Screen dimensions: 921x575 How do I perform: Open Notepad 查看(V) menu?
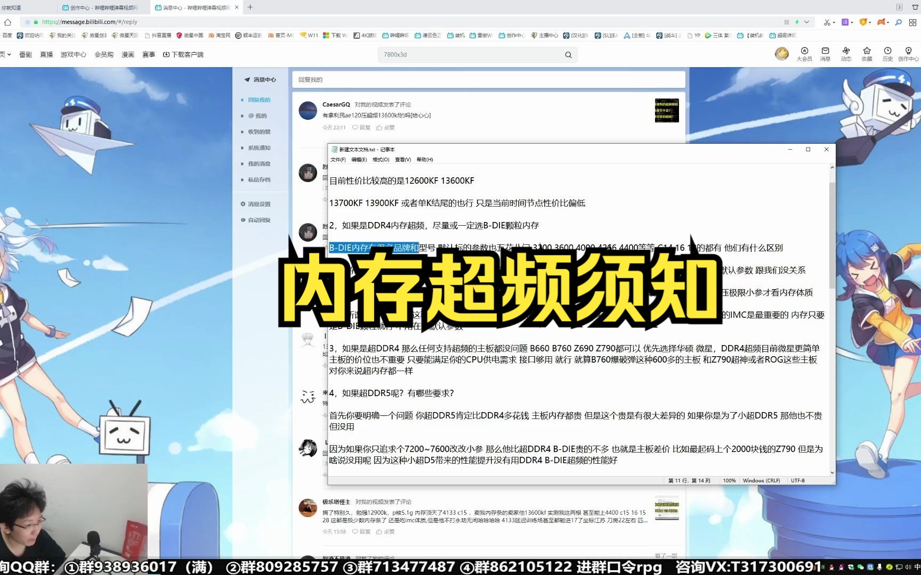pos(403,160)
